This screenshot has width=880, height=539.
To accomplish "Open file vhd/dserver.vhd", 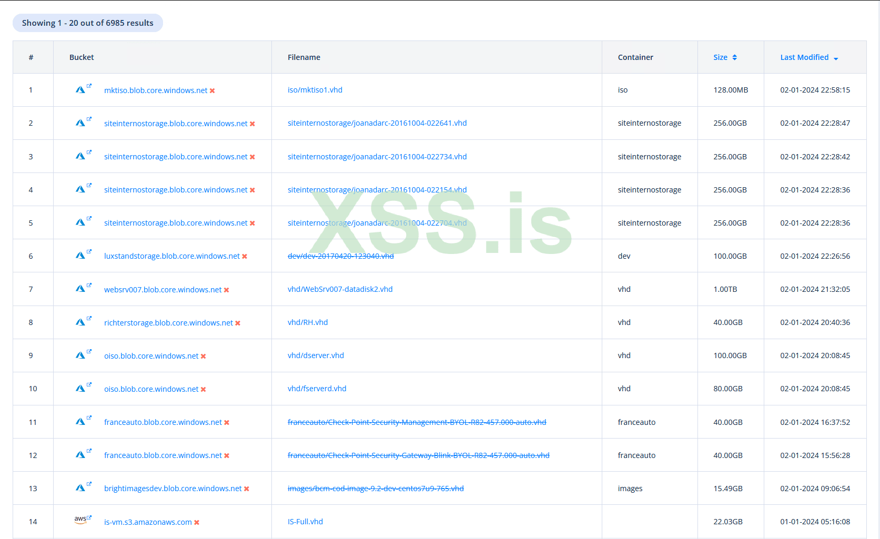I will click(x=316, y=355).
